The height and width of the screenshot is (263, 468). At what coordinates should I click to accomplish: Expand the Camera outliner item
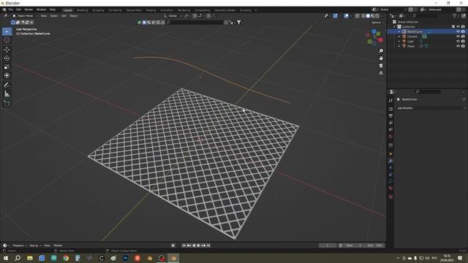pos(399,37)
